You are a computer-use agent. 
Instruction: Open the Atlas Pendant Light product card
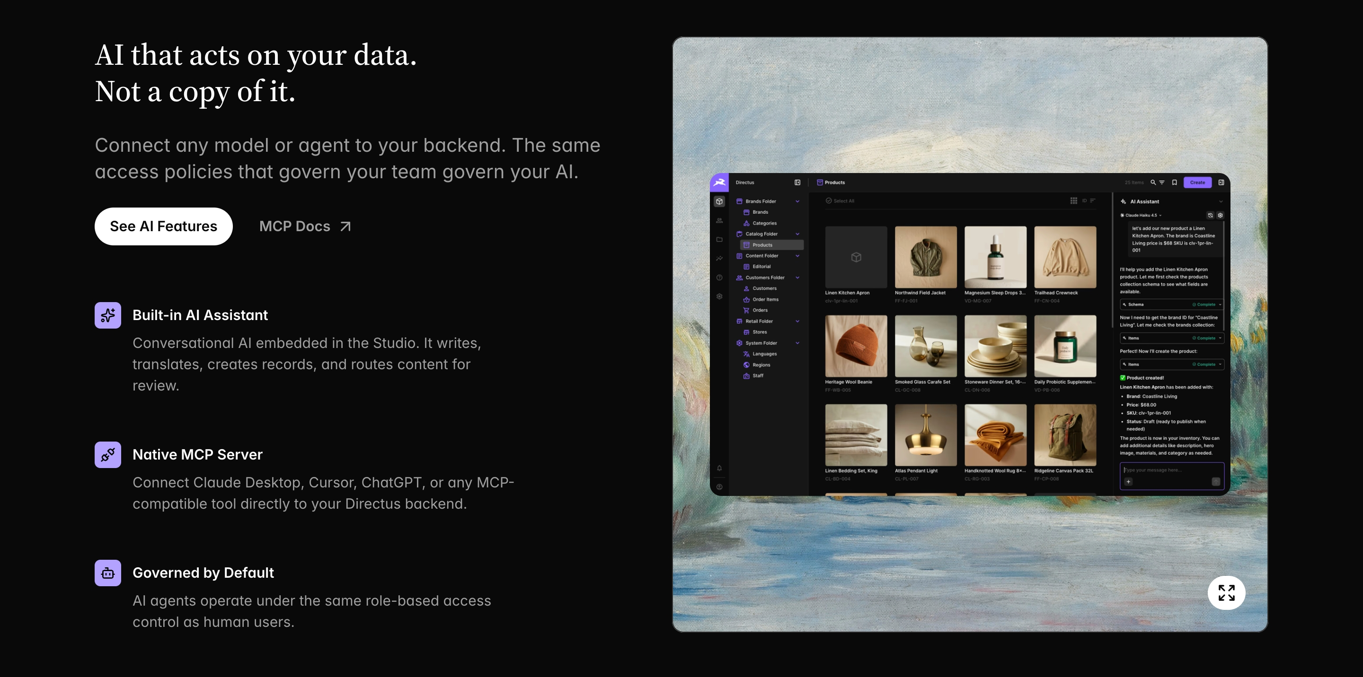(x=925, y=443)
